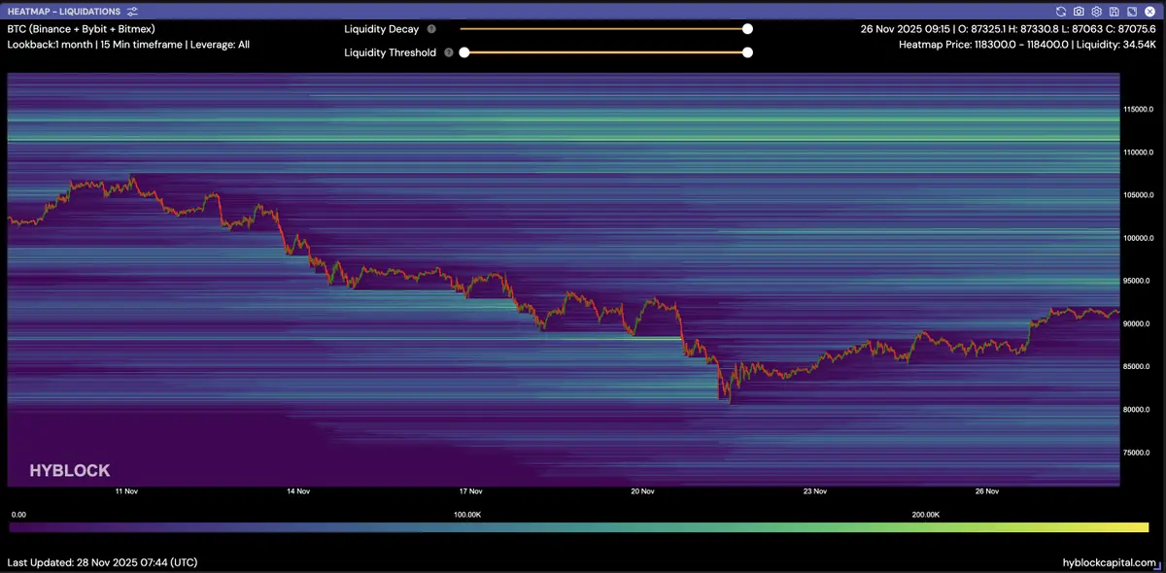Click the 110000.0 price axis label
The height and width of the screenshot is (573, 1166).
click(1139, 152)
